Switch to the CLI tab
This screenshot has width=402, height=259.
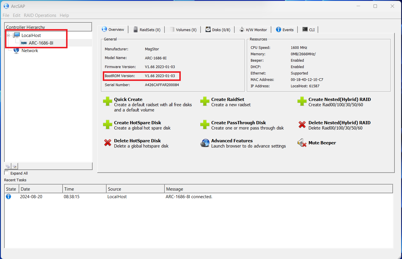click(x=309, y=30)
